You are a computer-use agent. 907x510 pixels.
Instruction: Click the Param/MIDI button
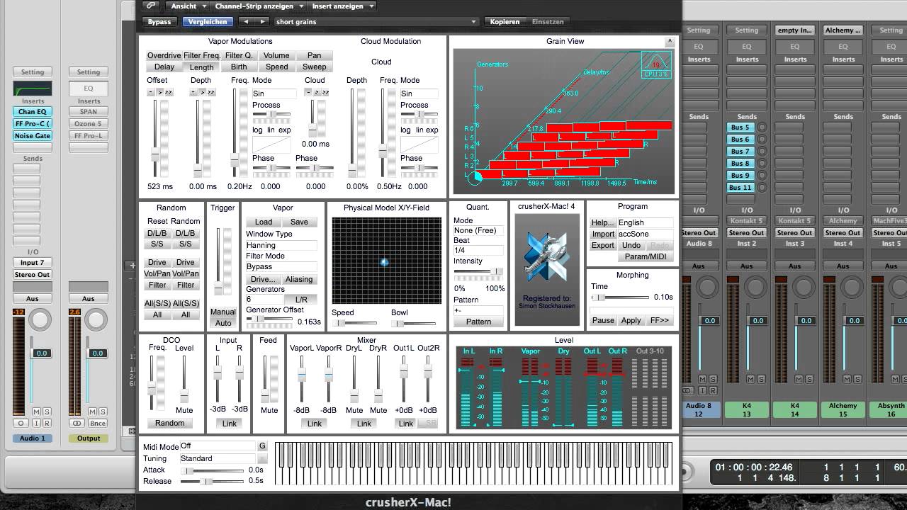[644, 256]
